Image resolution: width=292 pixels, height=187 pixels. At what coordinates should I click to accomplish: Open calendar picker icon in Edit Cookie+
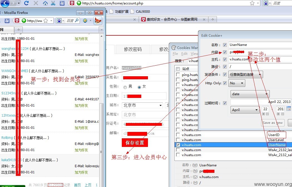[x=288, y=109]
